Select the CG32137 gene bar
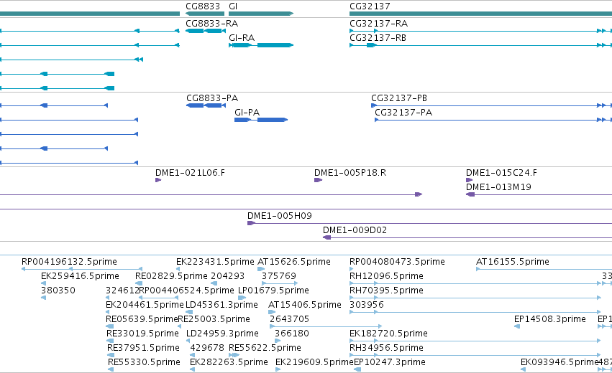612x373 pixels. [x=480, y=14]
